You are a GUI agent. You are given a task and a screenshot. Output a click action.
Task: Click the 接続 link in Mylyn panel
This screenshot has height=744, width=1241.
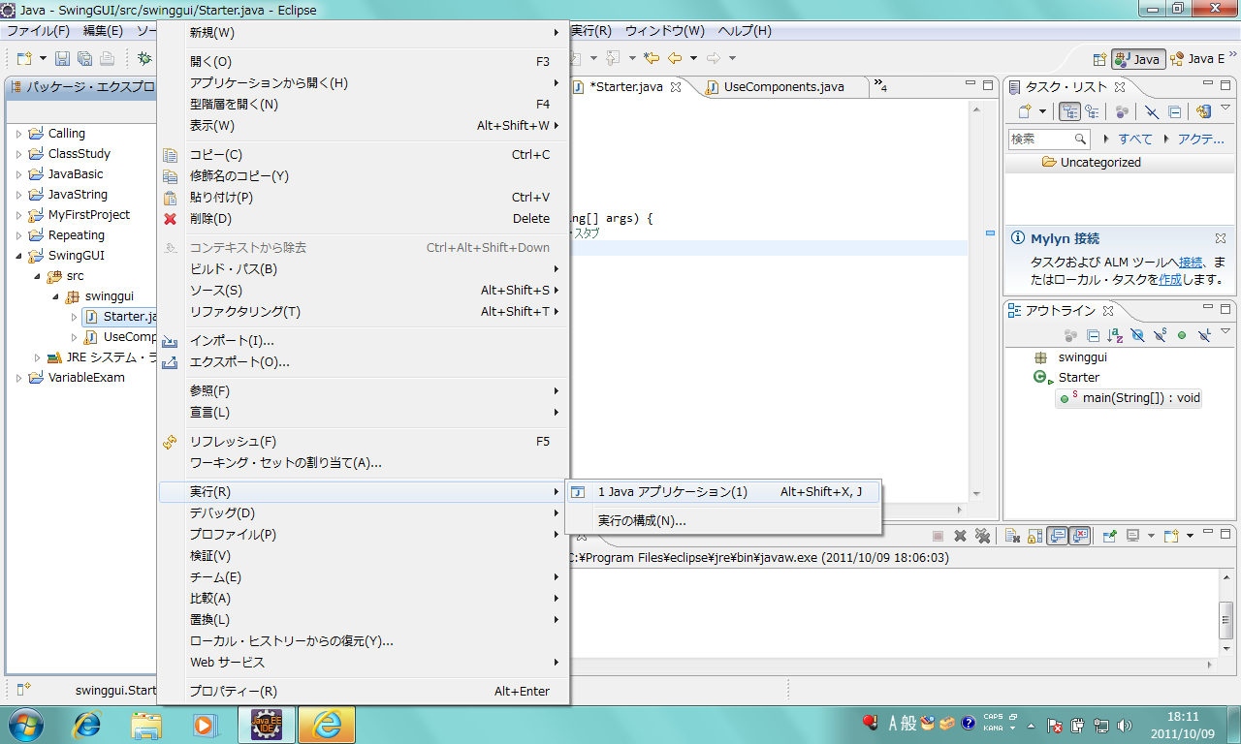[x=1191, y=262]
